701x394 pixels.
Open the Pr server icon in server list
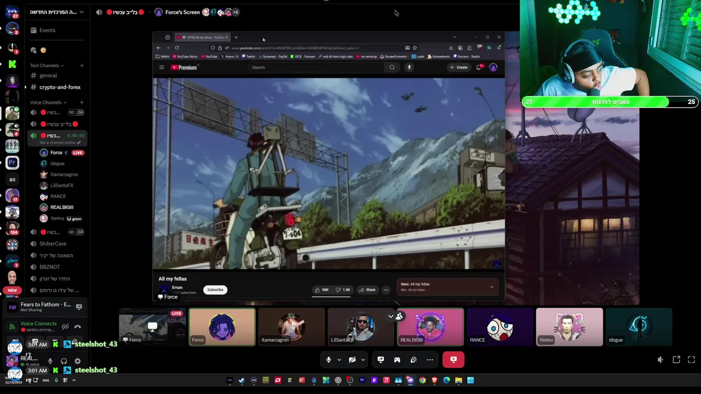click(12, 163)
